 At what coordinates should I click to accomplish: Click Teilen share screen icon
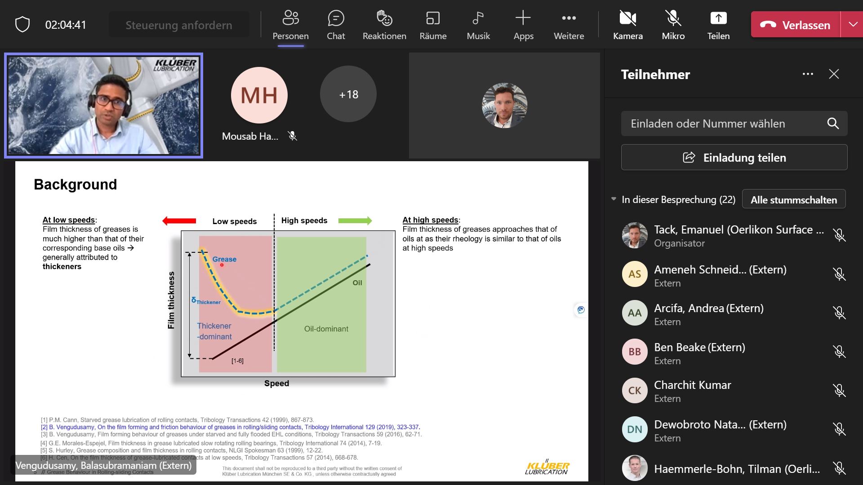pos(718,18)
